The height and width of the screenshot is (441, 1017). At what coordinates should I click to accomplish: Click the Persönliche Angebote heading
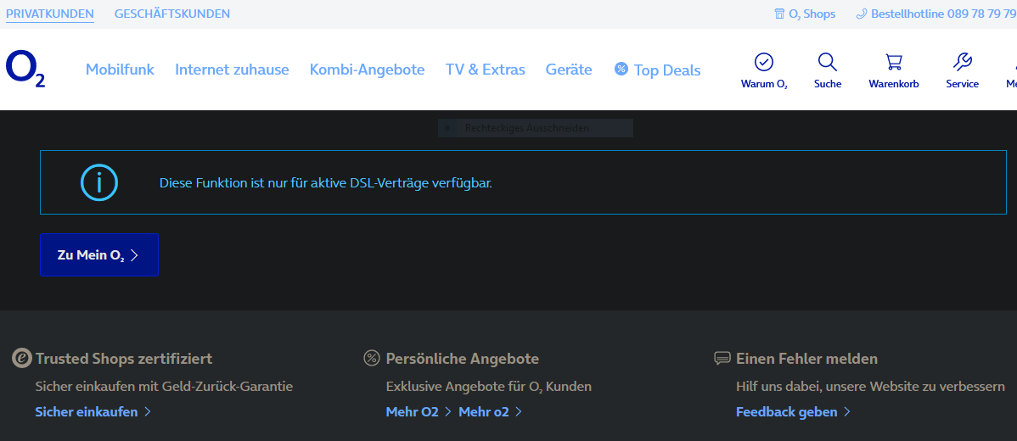tap(463, 358)
